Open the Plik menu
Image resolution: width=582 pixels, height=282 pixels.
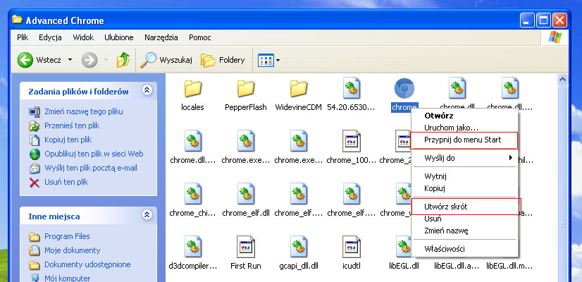(x=23, y=37)
